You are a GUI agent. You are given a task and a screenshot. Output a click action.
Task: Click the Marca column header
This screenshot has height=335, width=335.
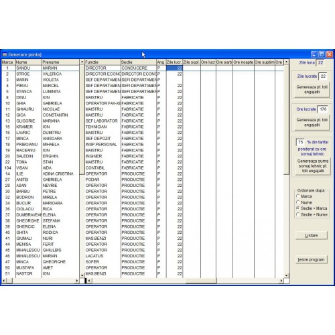[x=8, y=62]
